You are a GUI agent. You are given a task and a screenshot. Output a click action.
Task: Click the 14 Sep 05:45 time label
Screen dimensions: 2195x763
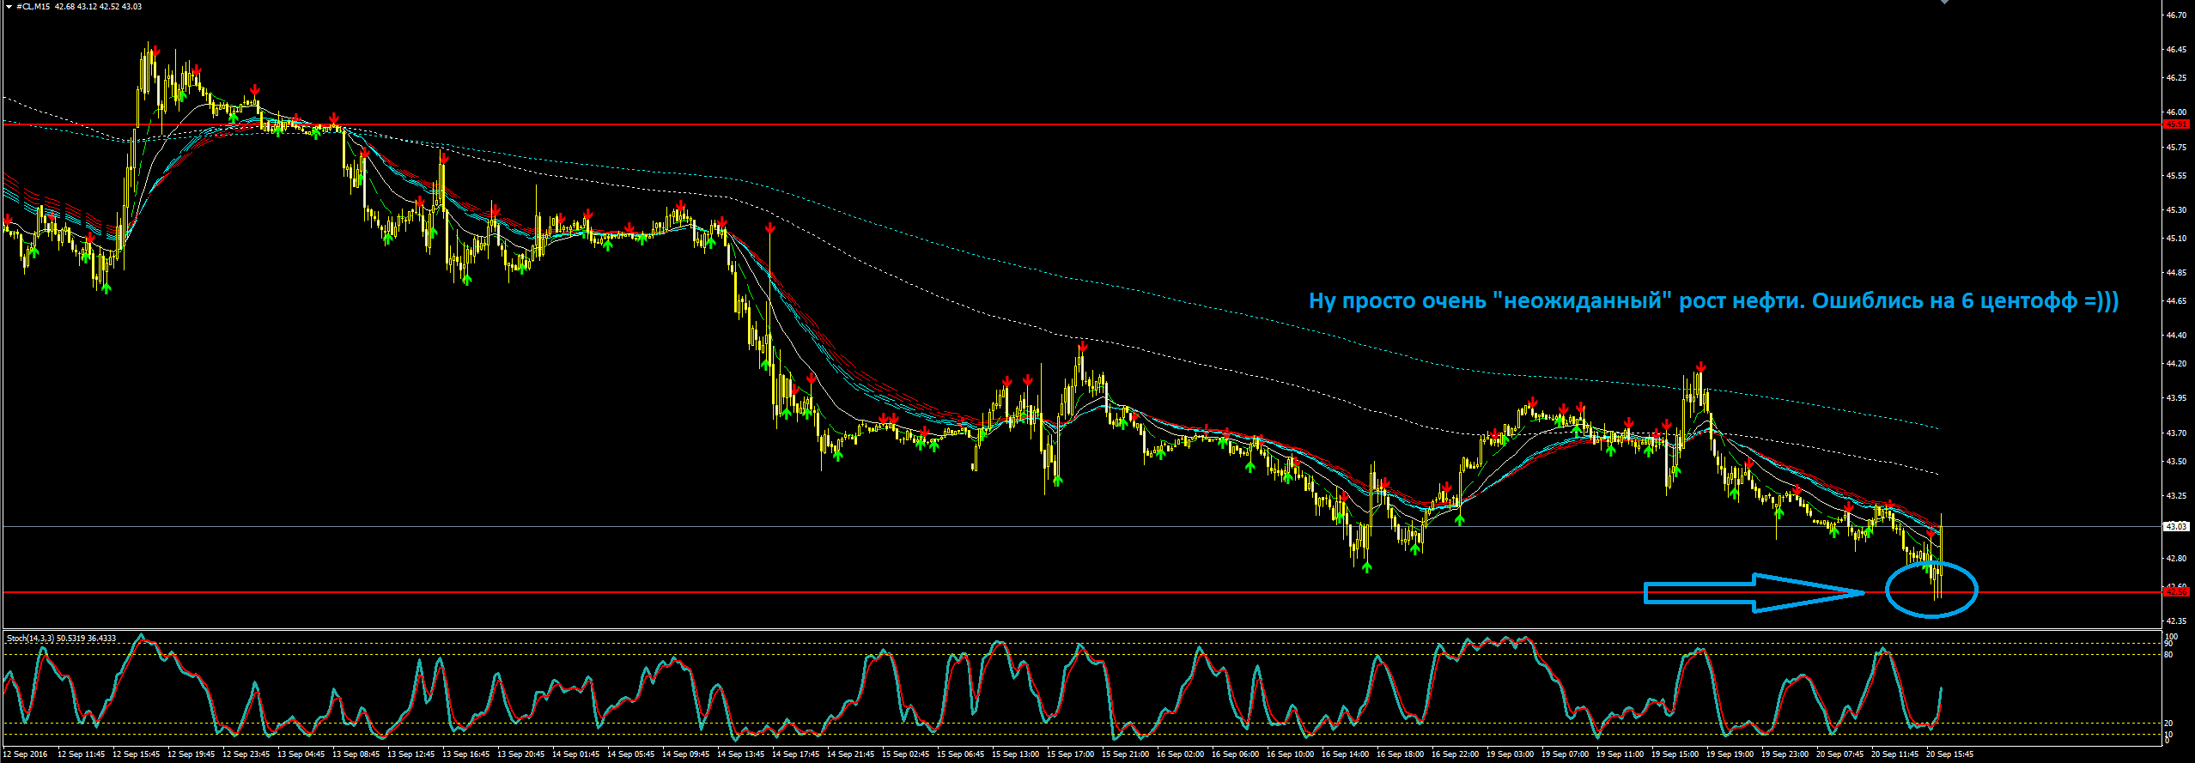tap(631, 754)
